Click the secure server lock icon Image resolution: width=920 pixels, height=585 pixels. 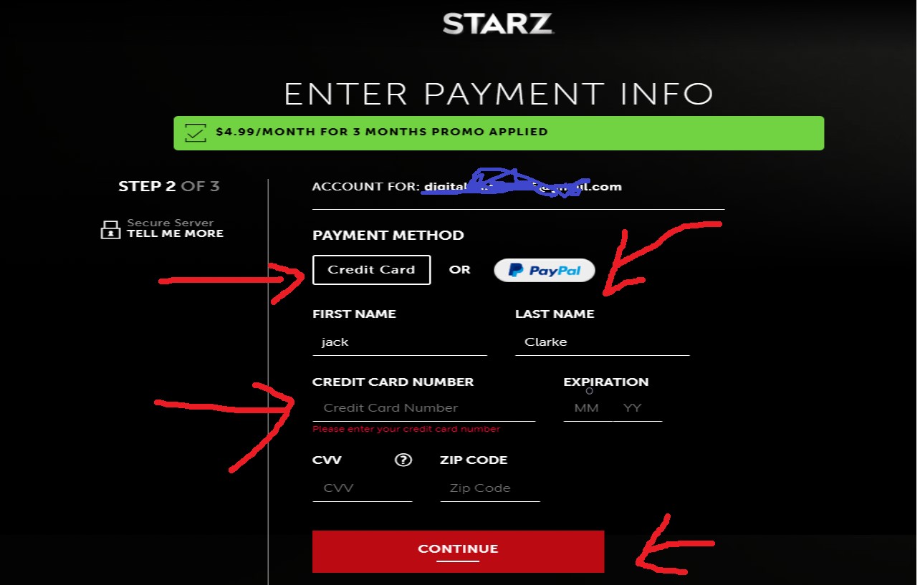pyautogui.click(x=110, y=229)
